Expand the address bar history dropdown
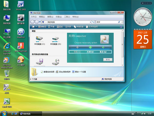154x116 pixels. (x=90, y=22)
